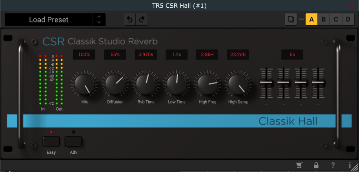Screen dimensions: 359x172
Task: Click the High Damp knob
Action: click(238, 85)
